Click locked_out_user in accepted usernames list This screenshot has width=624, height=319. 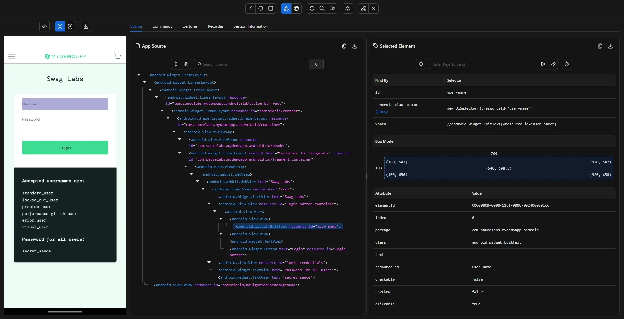pos(40,200)
